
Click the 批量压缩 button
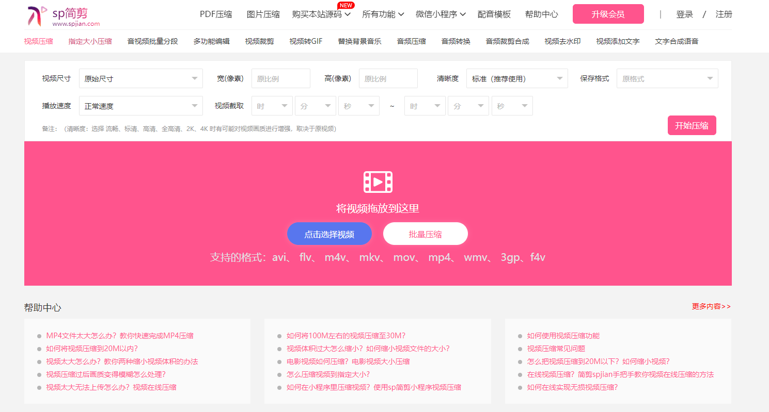tap(425, 234)
